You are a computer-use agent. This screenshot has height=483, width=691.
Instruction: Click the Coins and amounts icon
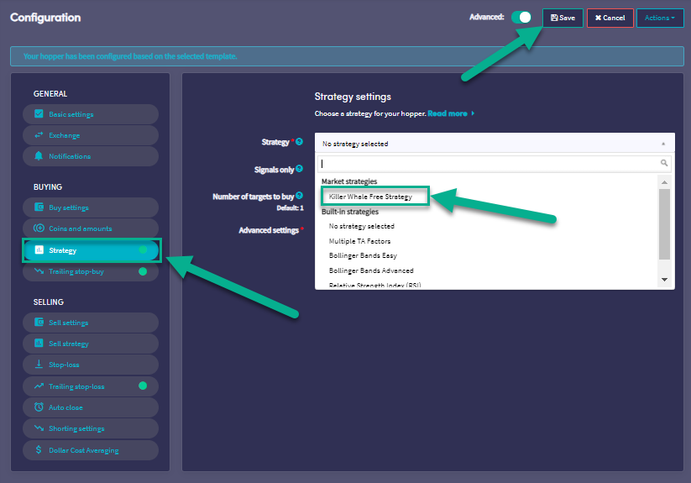[39, 228]
